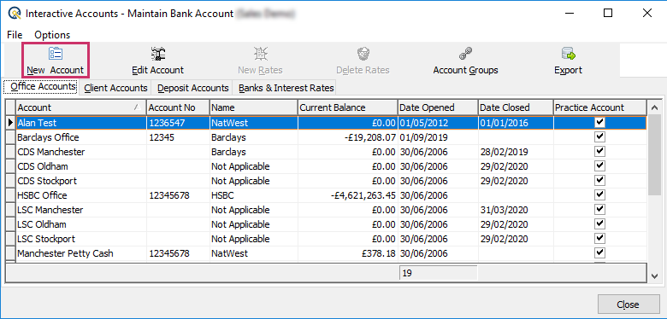
Task: Select the LSC Manchester account name
Action: (50, 209)
